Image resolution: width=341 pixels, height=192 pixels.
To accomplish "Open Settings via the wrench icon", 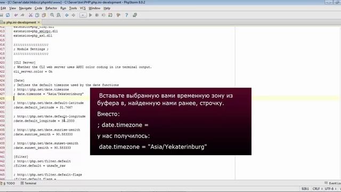I will (118, 15).
